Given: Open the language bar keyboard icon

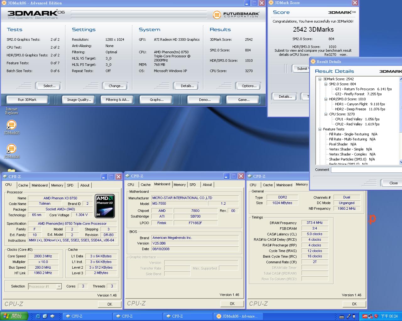Looking at the screenshot, I should pyautogui.click(x=341, y=317).
